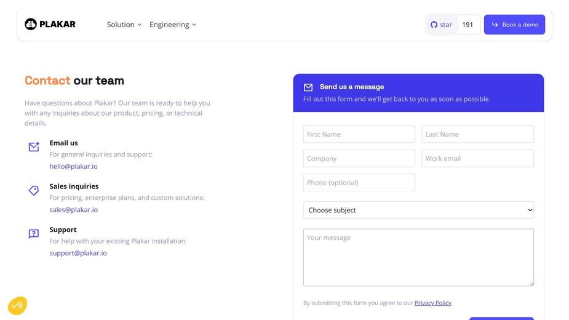
Task: Expand the Solution chevron arrow
Action: (140, 25)
